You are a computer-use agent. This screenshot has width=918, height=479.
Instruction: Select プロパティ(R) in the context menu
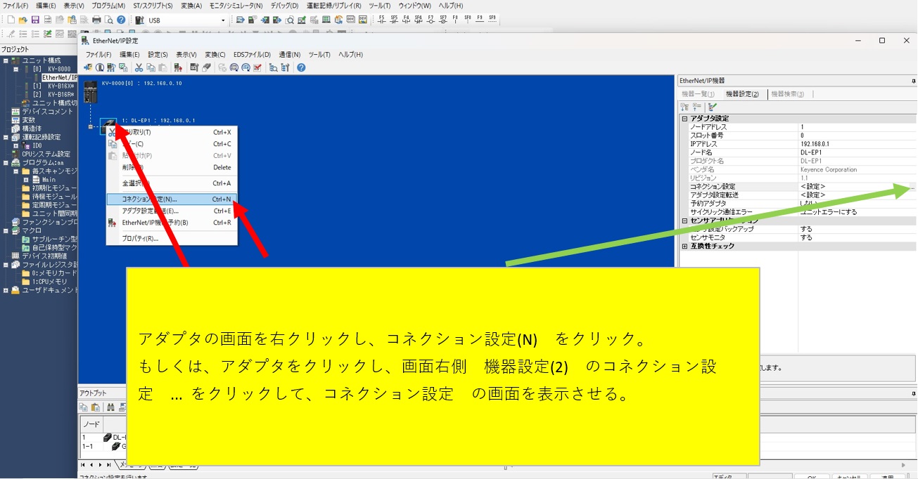[x=140, y=238]
